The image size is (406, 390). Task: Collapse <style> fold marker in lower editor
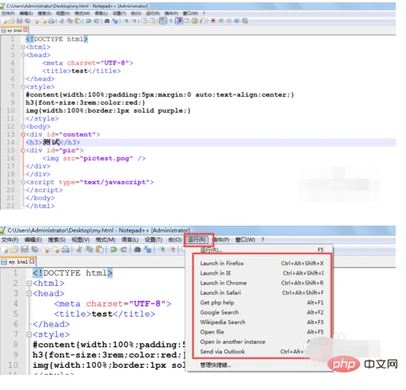29,334
